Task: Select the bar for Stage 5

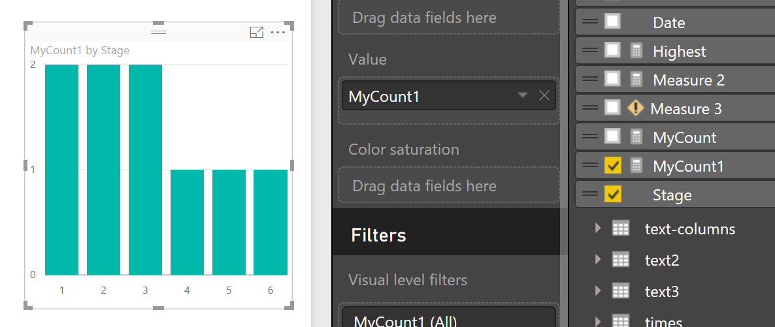Action: coord(229,222)
